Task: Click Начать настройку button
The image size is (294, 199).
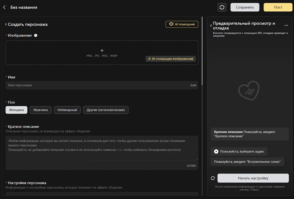Action: click(x=253, y=178)
